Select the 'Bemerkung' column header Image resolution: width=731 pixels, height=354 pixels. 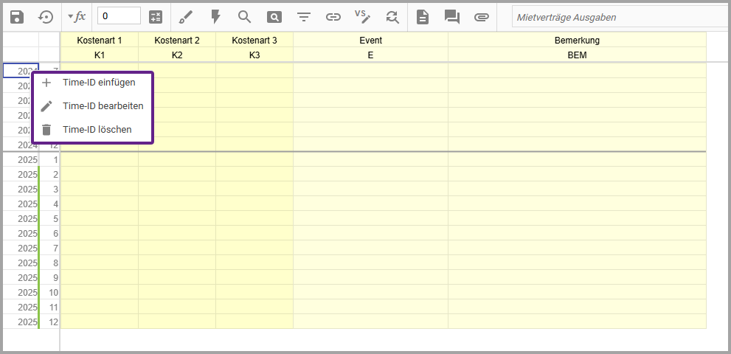click(577, 41)
